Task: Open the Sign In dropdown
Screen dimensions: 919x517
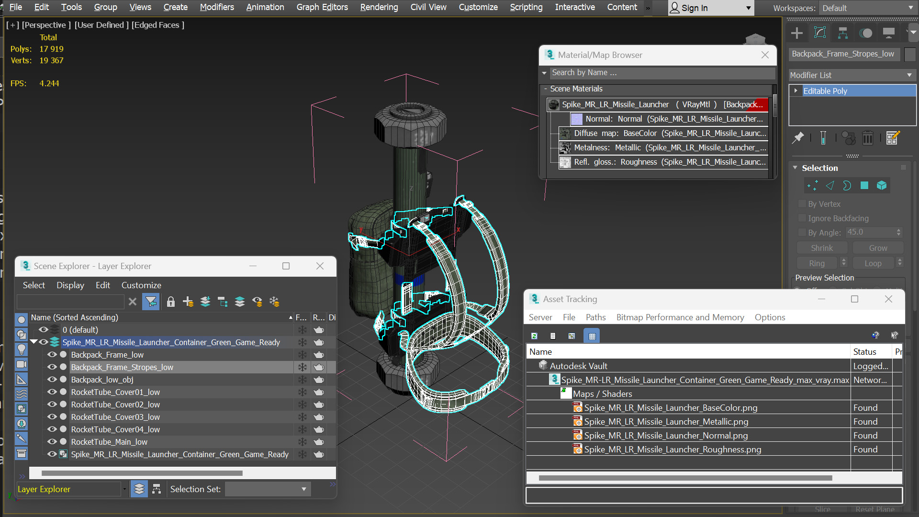Action: (711, 8)
